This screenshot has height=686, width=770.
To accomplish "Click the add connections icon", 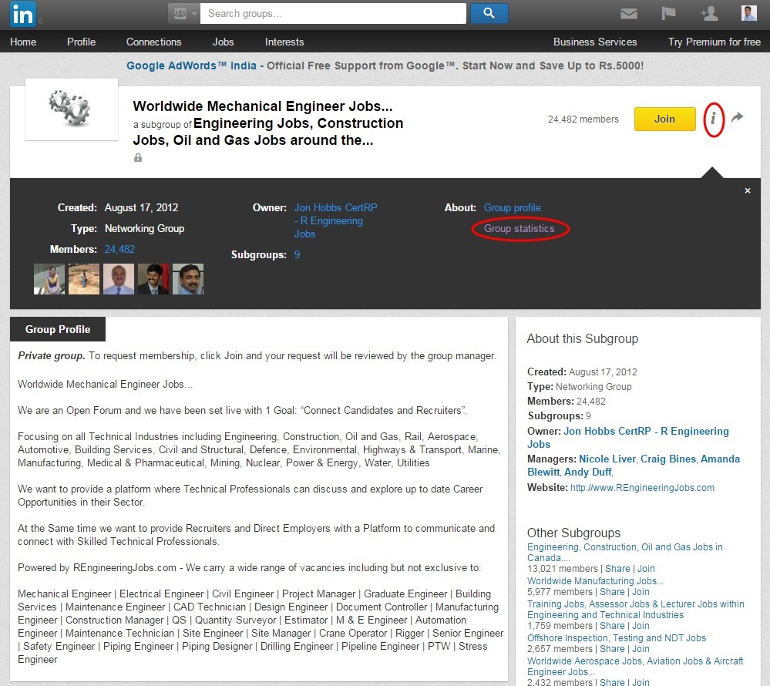I will pos(709,13).
